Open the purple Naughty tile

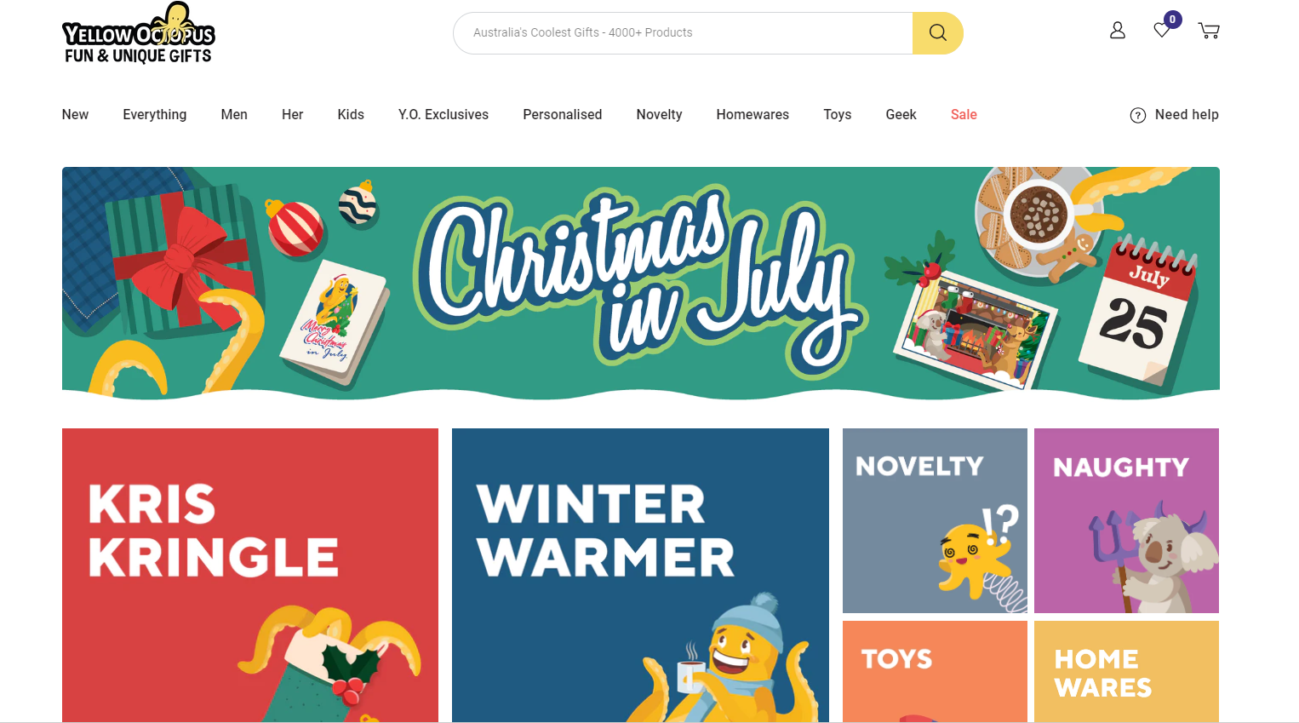(1126, 520)
